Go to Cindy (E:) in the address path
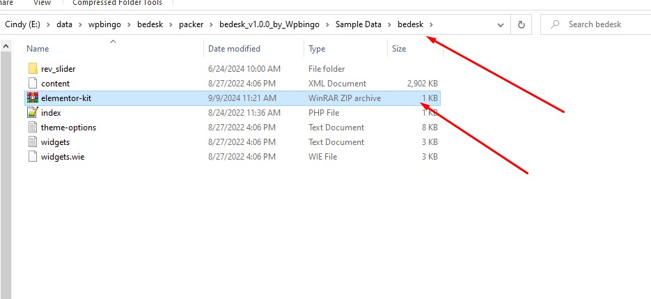Viewport: 651px width, 299px height. (x=22, y=24)
